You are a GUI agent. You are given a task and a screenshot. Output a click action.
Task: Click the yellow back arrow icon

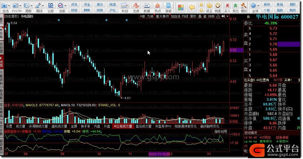[x=192, y=7]
